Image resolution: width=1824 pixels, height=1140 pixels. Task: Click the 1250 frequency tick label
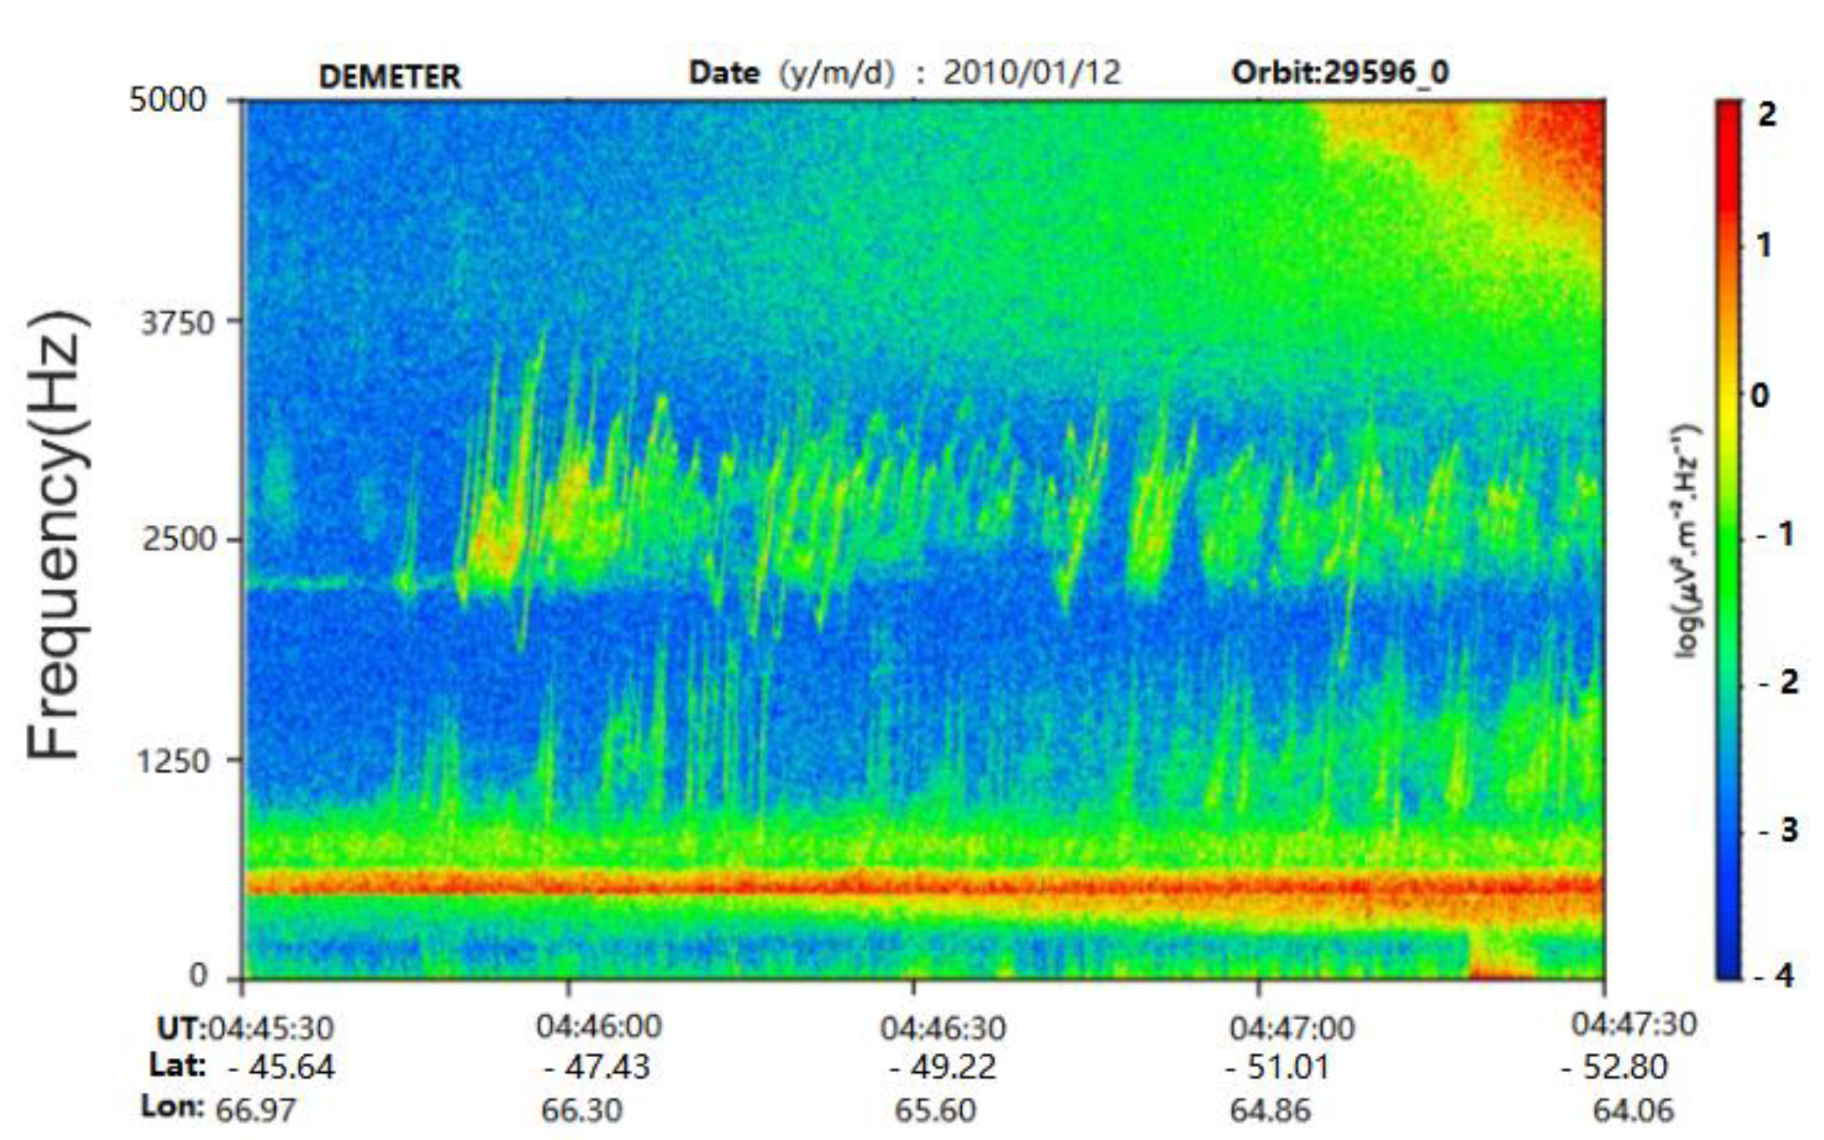pos(175,761)
